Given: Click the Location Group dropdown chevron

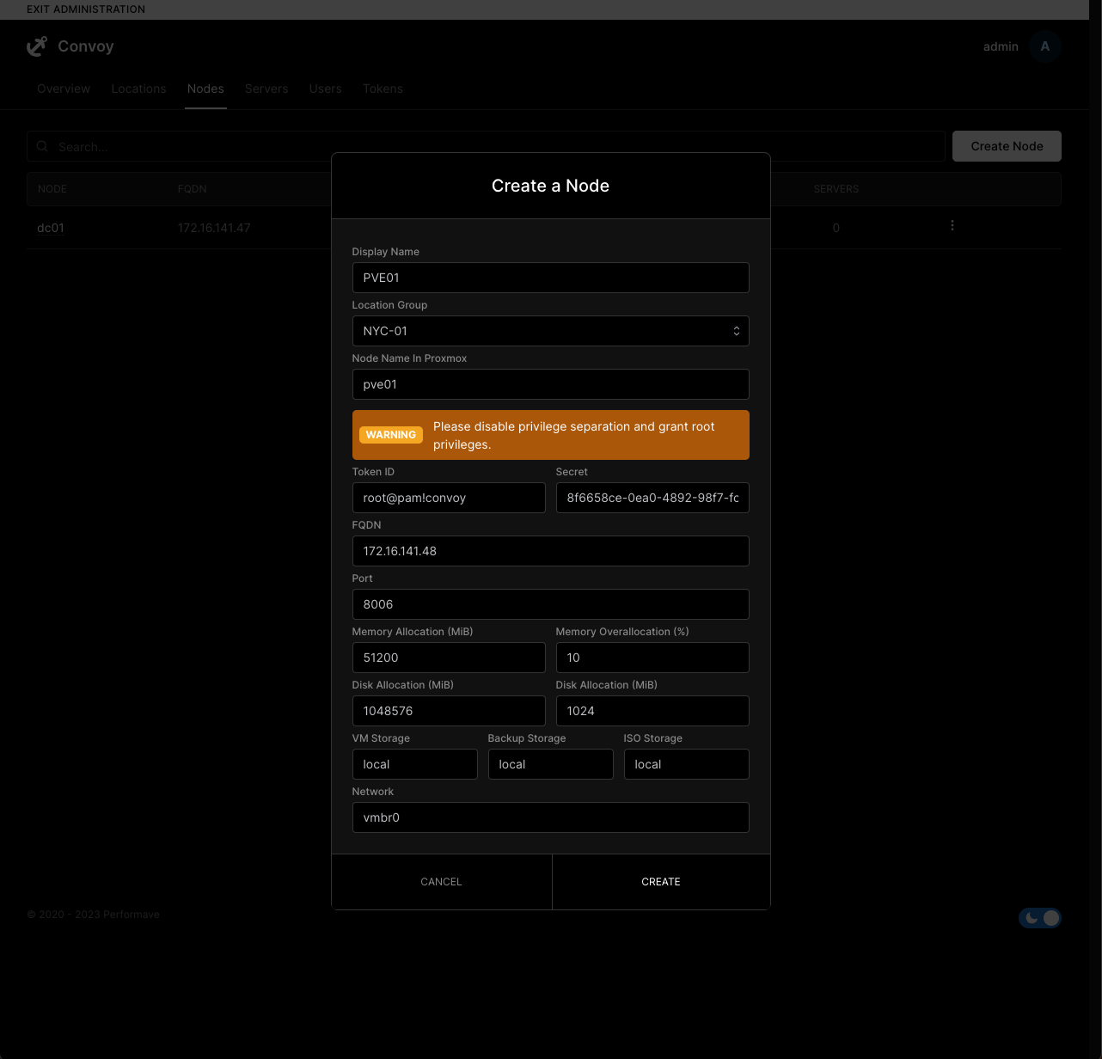Looking at the screenshot, I should click(x=737, y=331).
